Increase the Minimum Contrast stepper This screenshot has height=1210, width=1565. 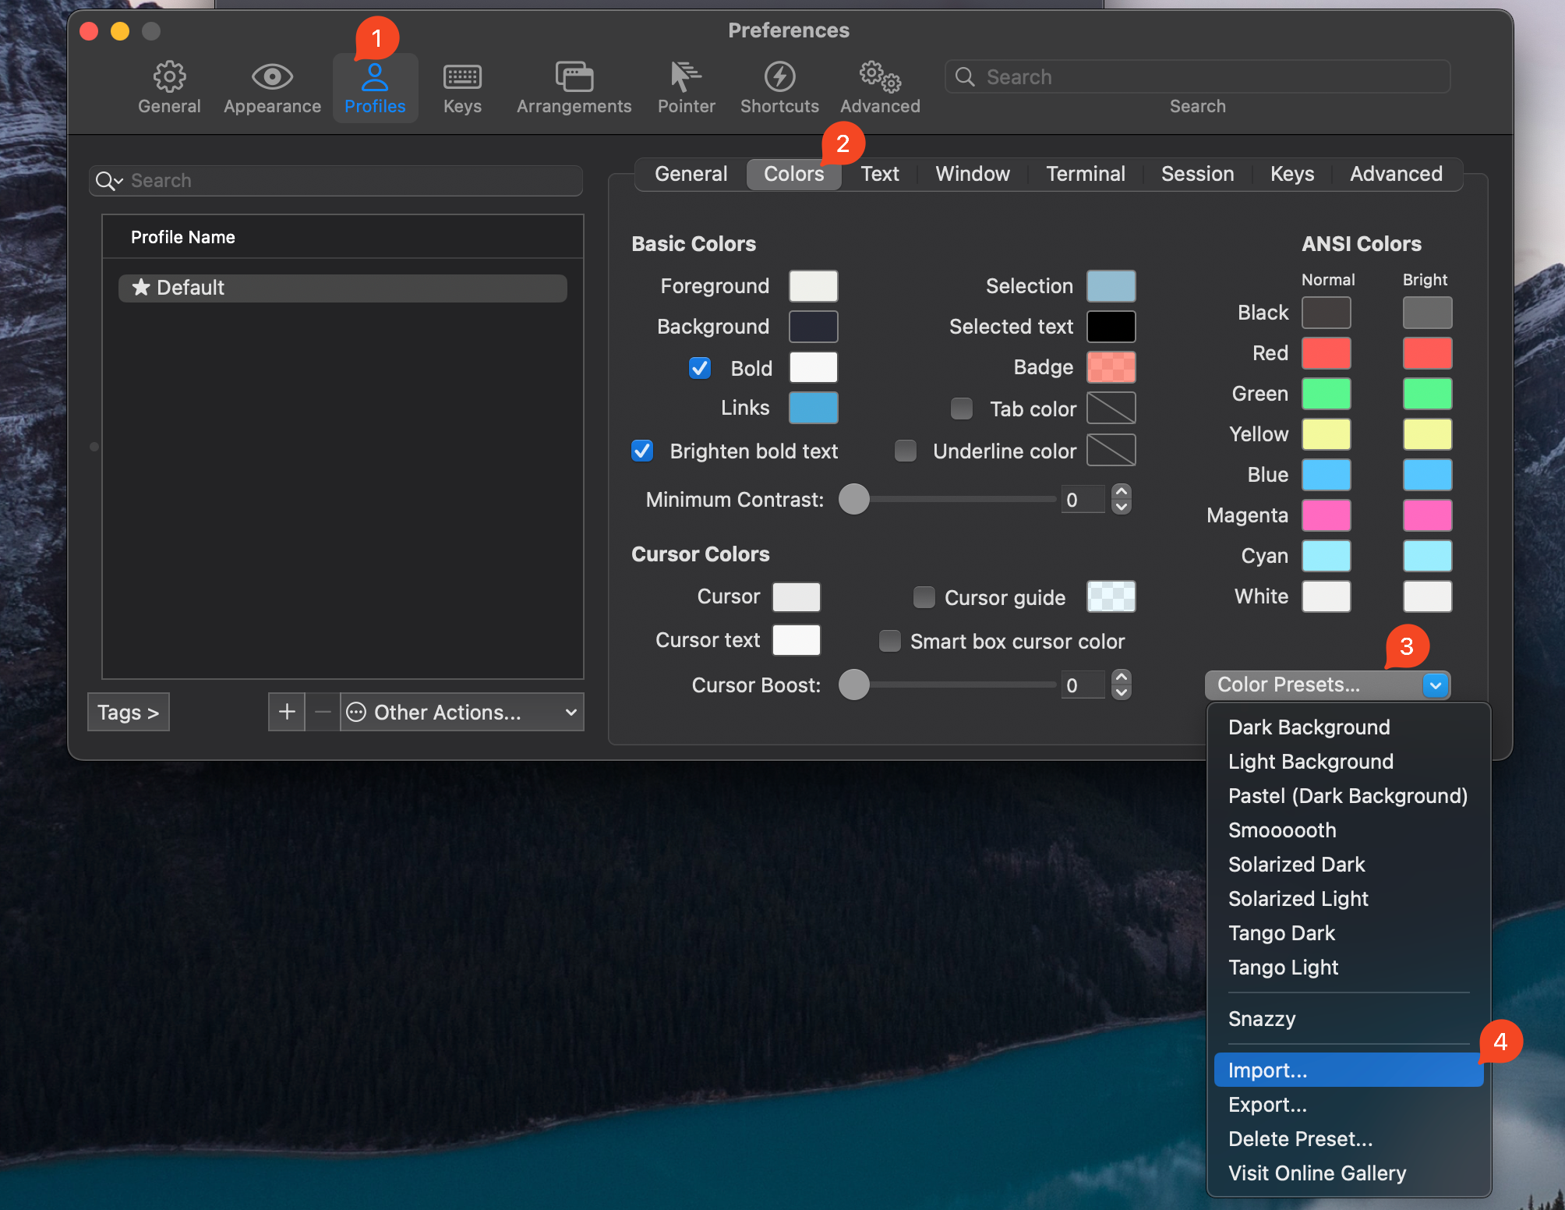coord(1121,492)
